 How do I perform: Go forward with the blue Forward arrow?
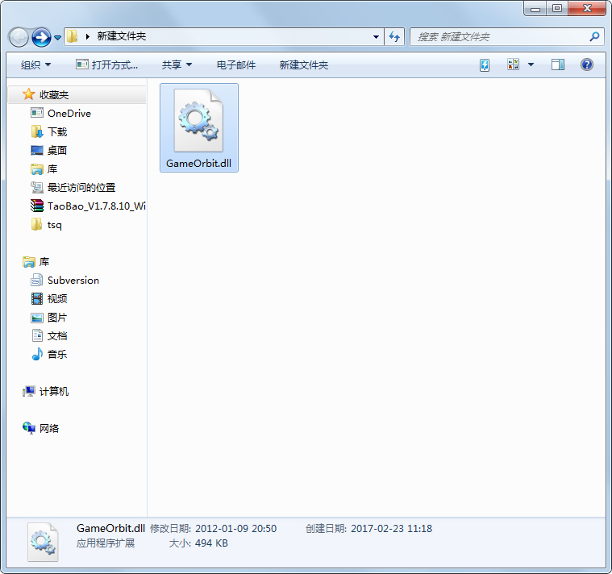pyautogui.click(x=41, y=37)
